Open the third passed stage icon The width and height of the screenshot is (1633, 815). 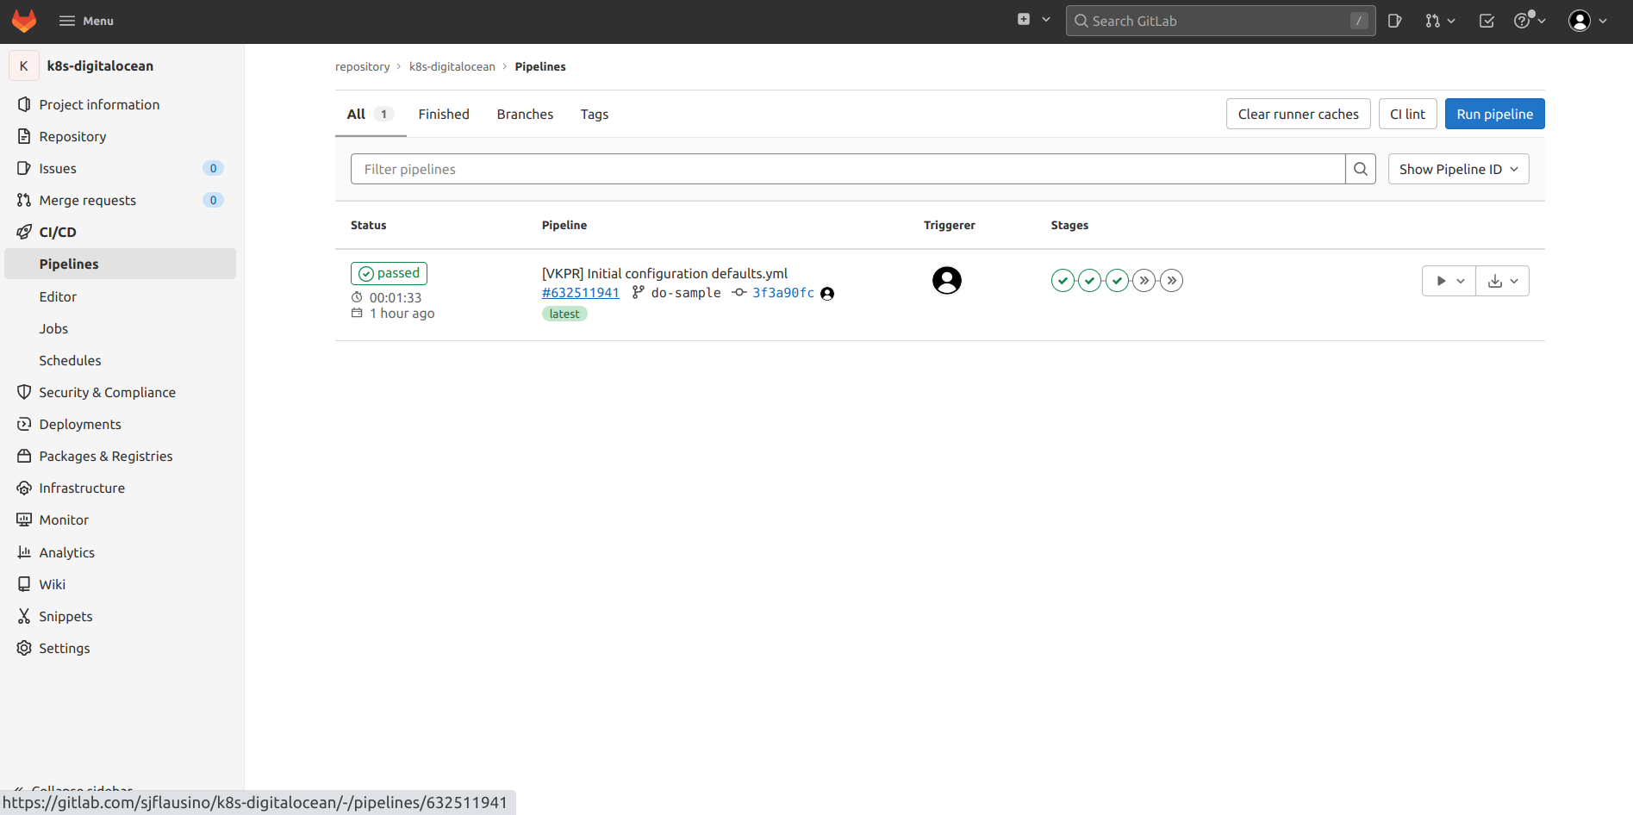(x=1118, y=280)
